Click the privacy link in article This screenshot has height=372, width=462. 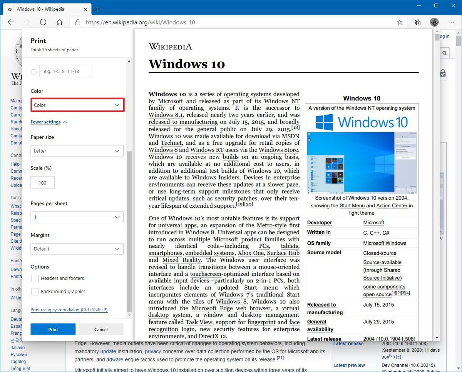[x=153, y=351]
